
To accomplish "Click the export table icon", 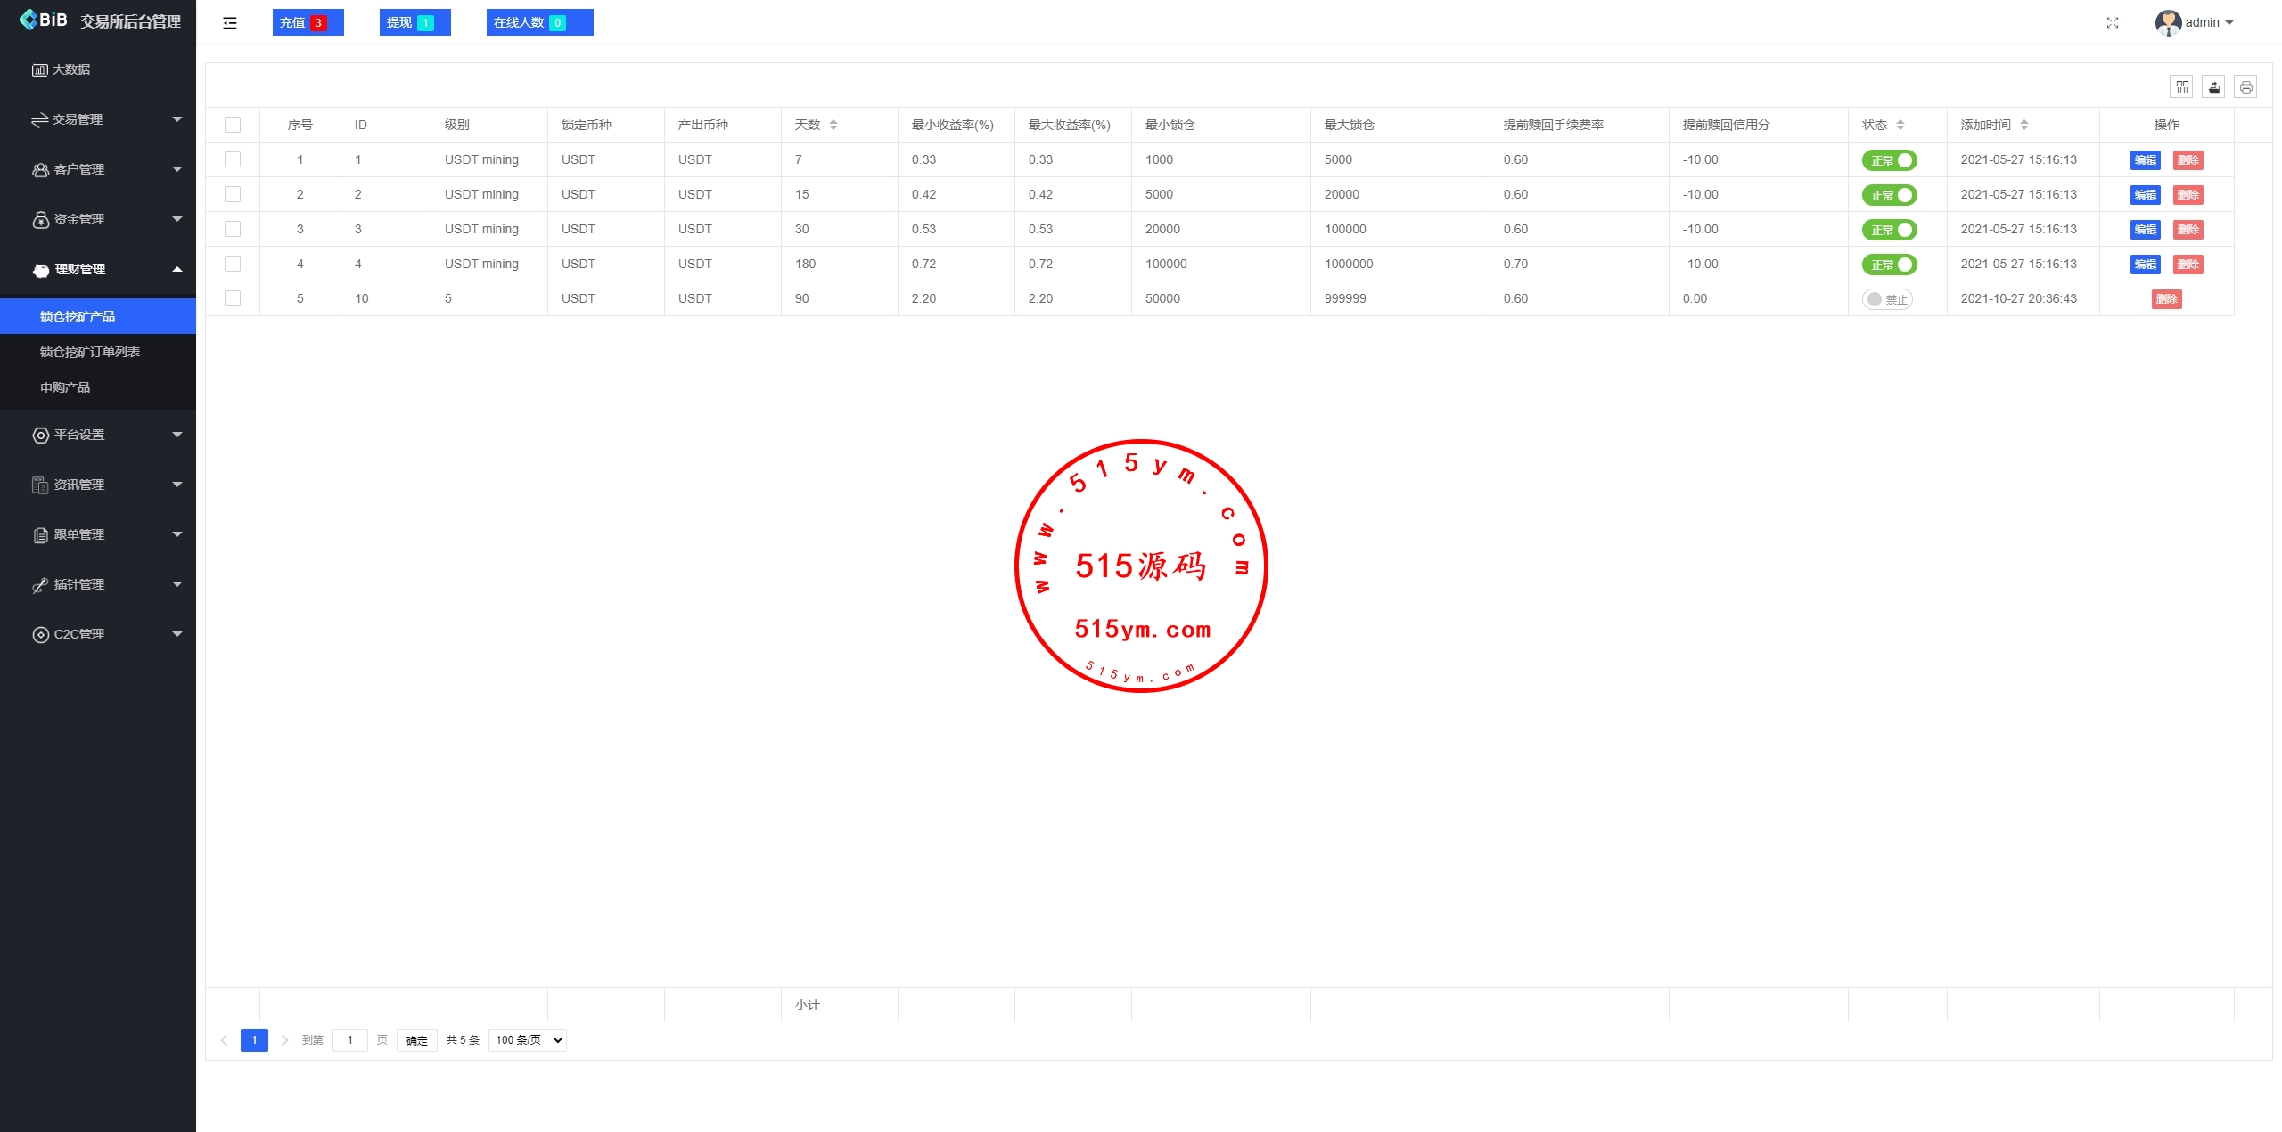I will (x=2213, y=86).
